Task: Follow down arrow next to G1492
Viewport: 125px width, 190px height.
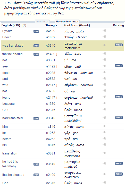Action: pos(57,54)
